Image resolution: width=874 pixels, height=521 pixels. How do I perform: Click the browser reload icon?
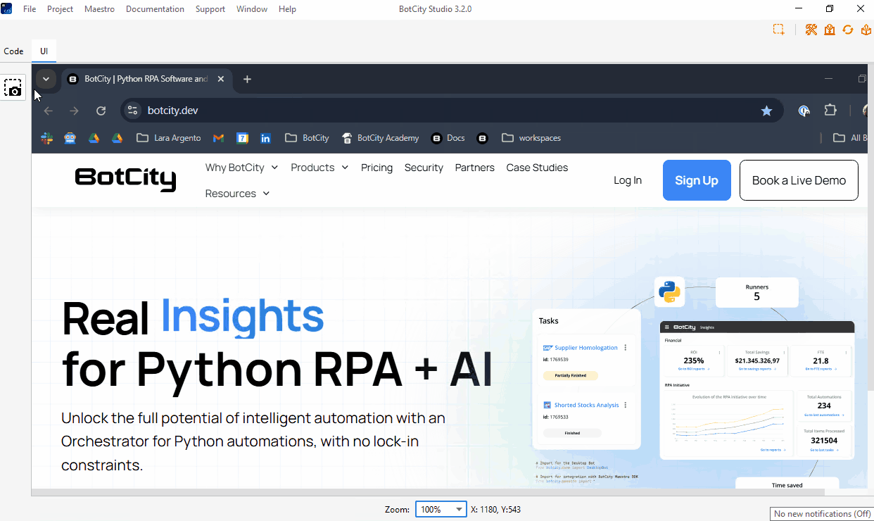101,111
